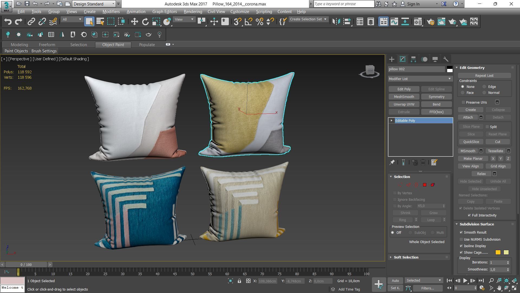Open the View reference coordinate dropdown
Image resolution: width=520 pixels, height=293 pixels.
click(184, 20)
